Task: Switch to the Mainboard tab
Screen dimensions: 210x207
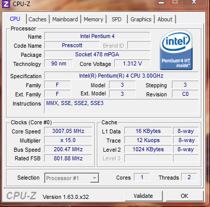Action: tap(65, 19)
